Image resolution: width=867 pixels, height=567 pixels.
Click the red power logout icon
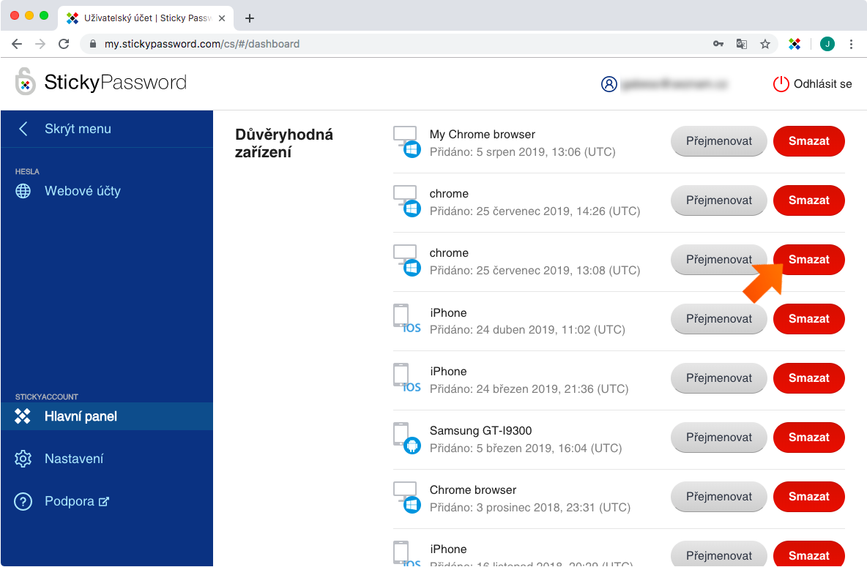(781, 84)
